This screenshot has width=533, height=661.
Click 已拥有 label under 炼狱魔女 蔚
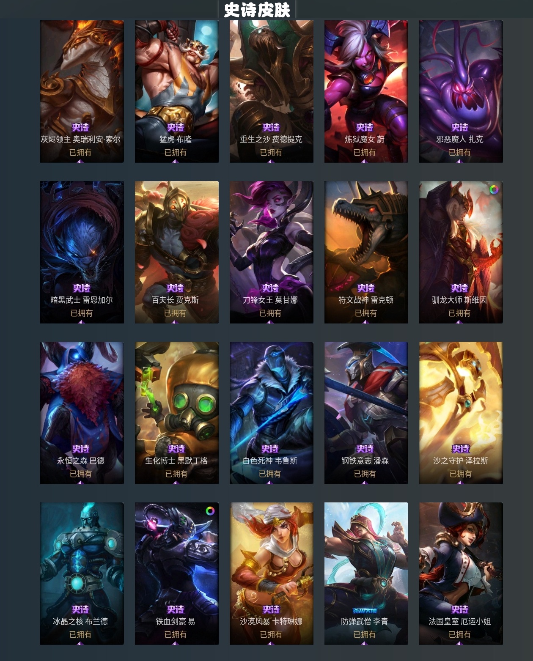click(365, 152)
